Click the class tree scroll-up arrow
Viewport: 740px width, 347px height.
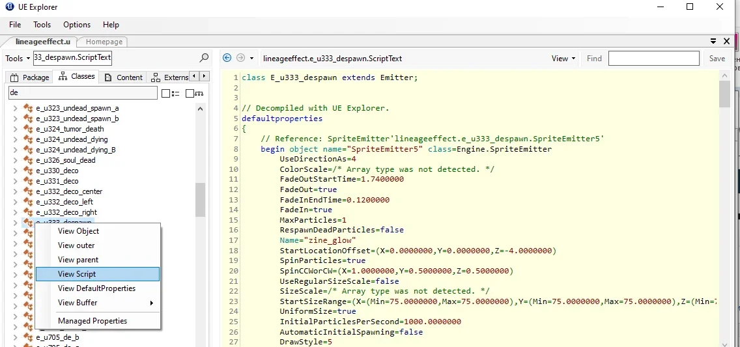[x=200, y=109]
